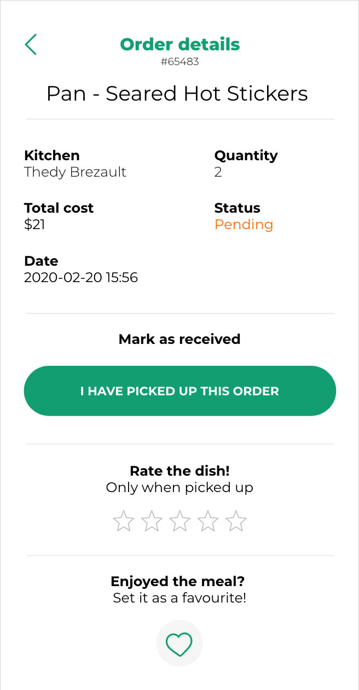359x690 pixels.
Task: Click the Mark as received label
Action: [x=179, y=340]
